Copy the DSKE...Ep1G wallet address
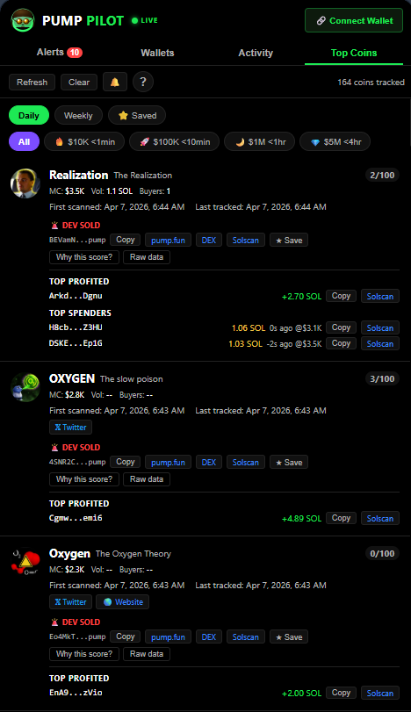This screenshot has width=411, height=712. tap(341, 343)
